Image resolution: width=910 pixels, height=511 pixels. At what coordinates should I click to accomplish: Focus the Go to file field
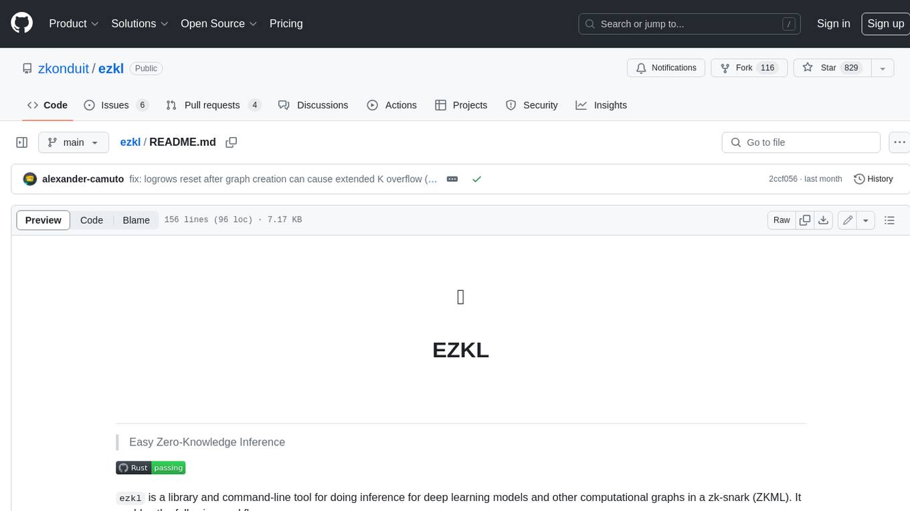point(801,142)
